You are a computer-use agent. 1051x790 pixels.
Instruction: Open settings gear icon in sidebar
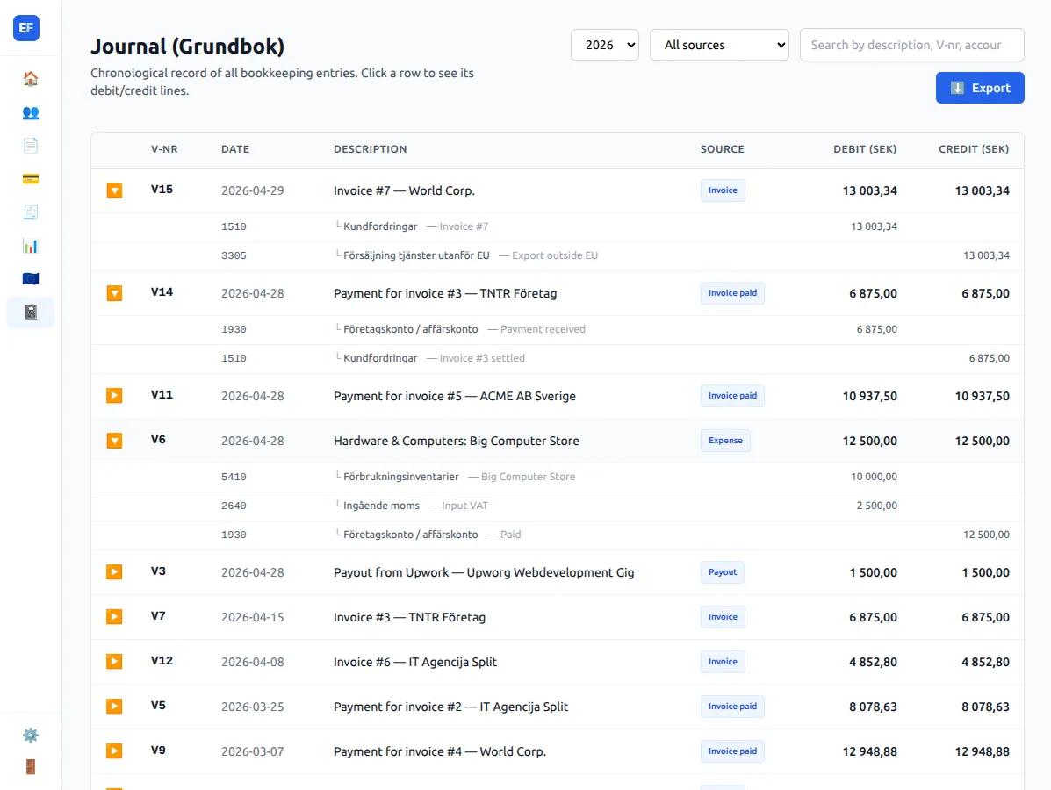(30, 735)
